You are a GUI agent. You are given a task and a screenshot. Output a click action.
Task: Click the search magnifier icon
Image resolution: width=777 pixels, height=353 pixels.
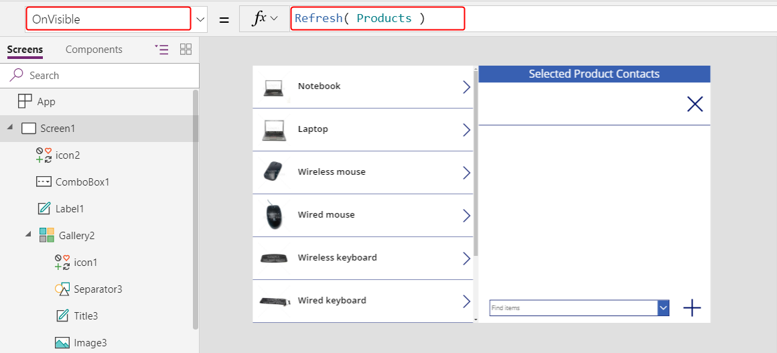tap(17, 75)
